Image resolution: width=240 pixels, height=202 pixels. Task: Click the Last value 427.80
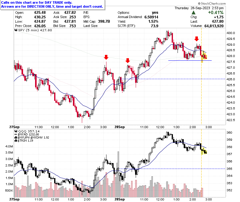(x=218, y=21)
